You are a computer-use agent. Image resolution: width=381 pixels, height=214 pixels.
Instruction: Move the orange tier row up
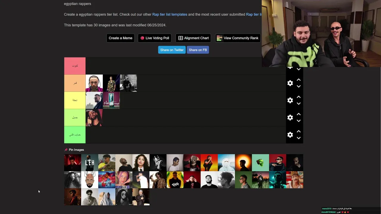(x=299, y=80)
